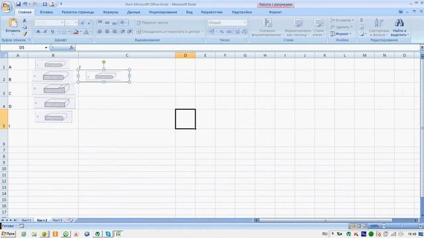Viewport: 424px width, 238px height.
Task: Open the Windows Пуск start button
Action: tap(8, 233)
